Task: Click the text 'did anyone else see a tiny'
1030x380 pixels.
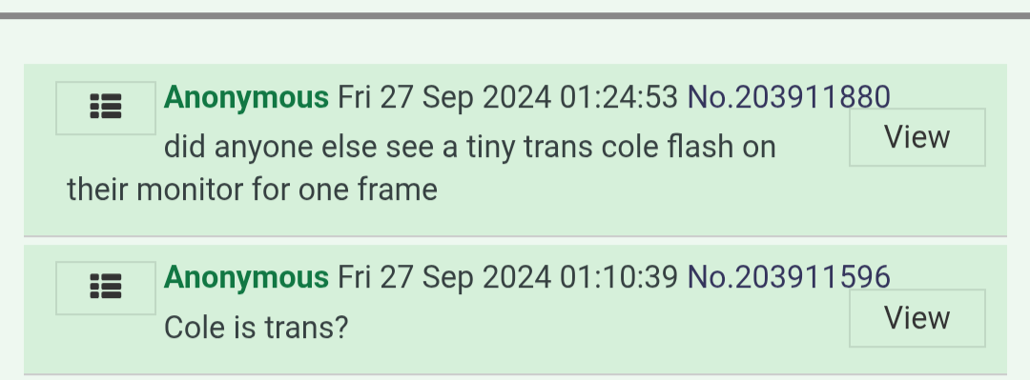Action: pos(340,147)
